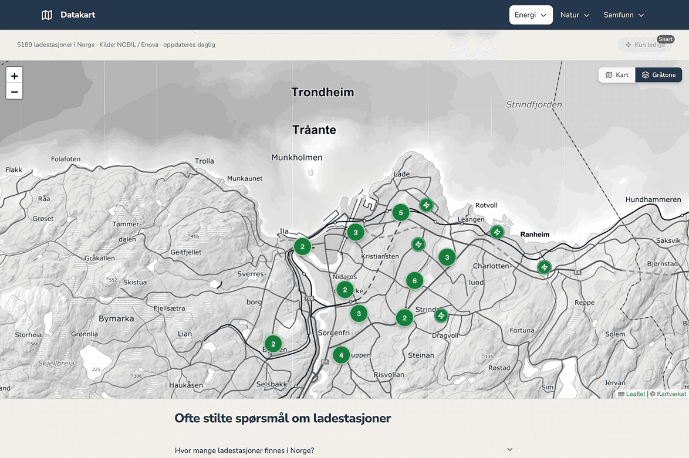Switch to Kart map layer

(617, 74)
